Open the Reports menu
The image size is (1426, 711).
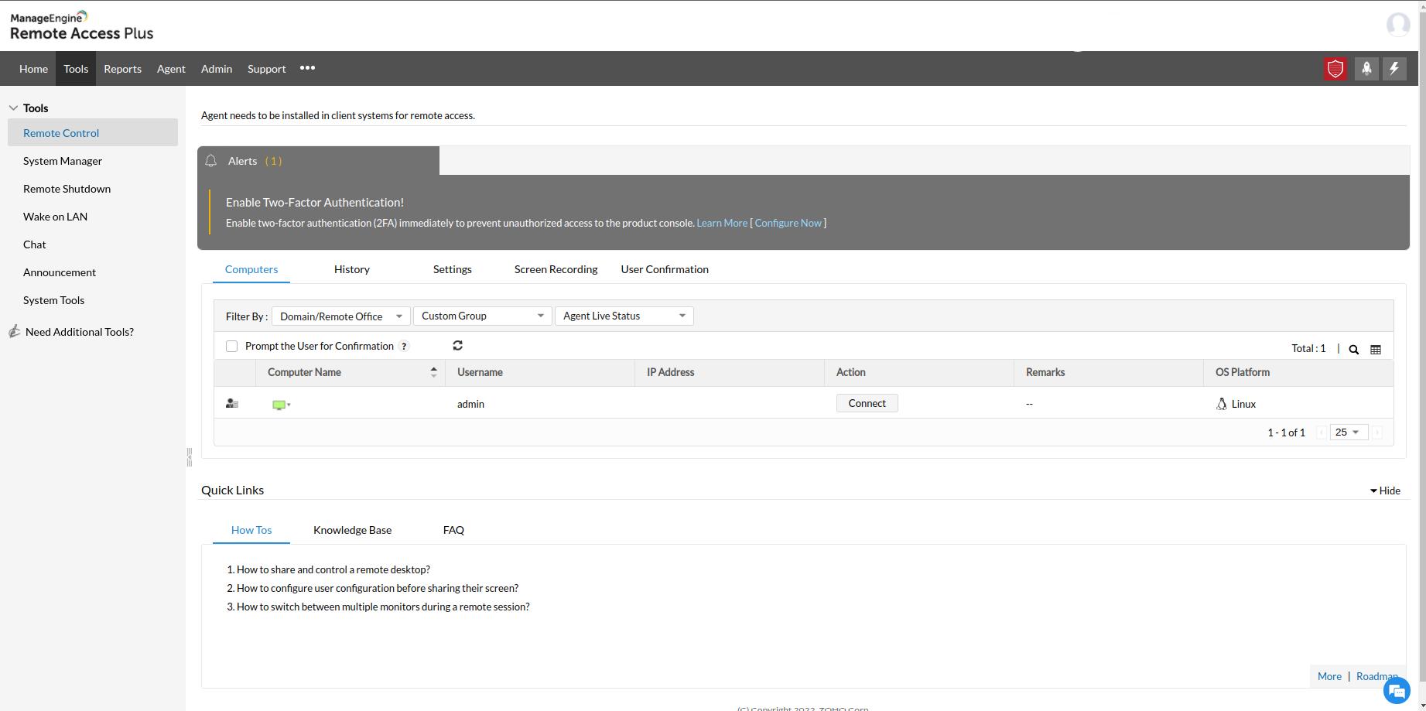pyautogui.click(x=123, y=69)
